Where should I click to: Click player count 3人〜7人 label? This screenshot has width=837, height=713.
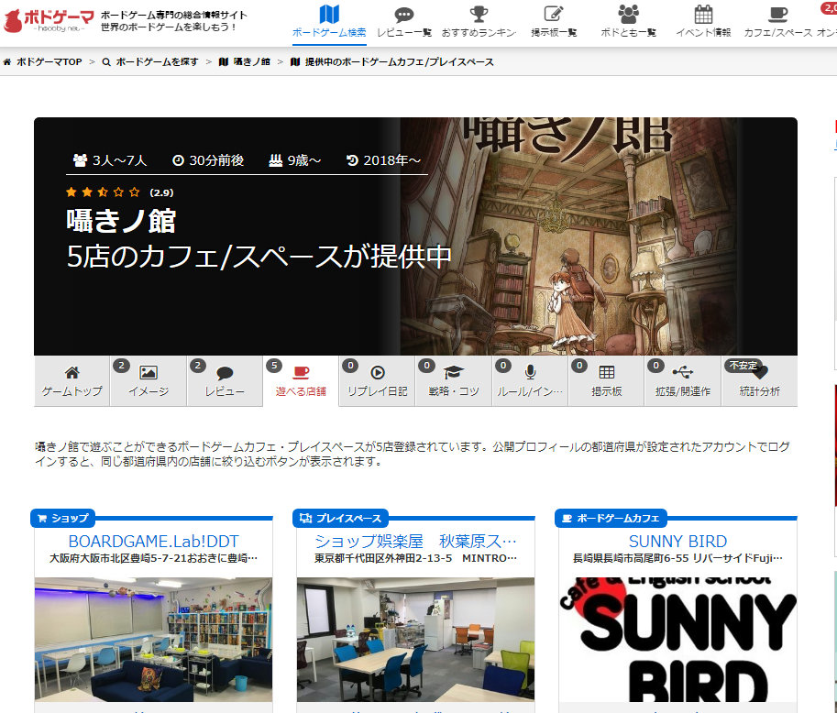[110, 160]
